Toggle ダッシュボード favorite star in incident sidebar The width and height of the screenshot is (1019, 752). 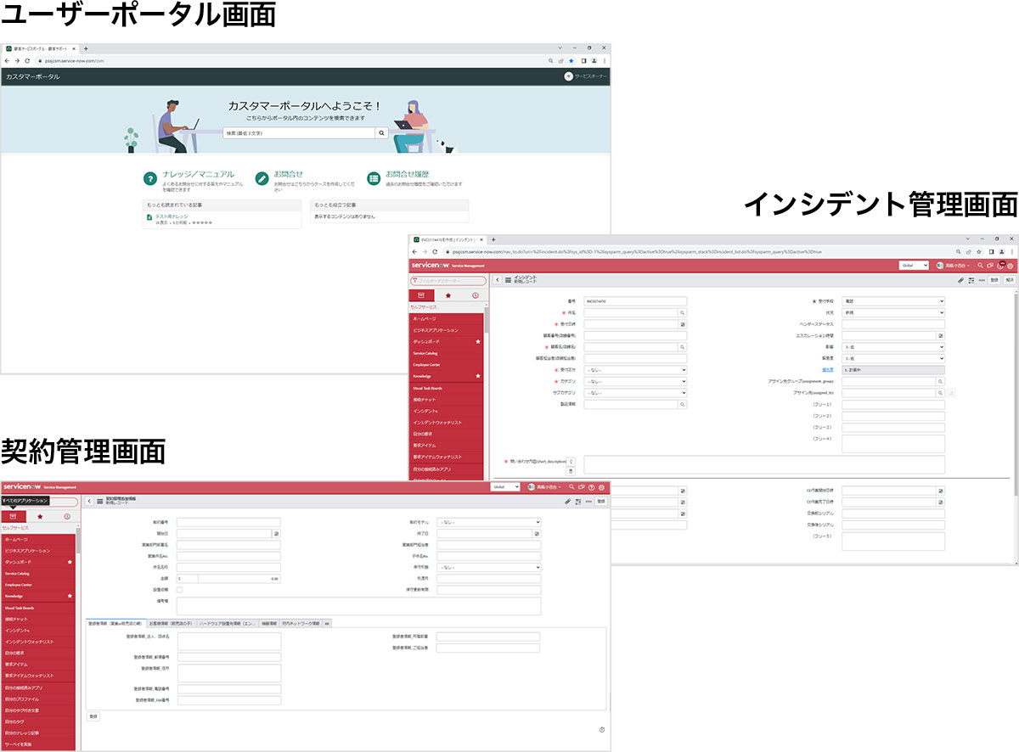click(x=478, y=341)
